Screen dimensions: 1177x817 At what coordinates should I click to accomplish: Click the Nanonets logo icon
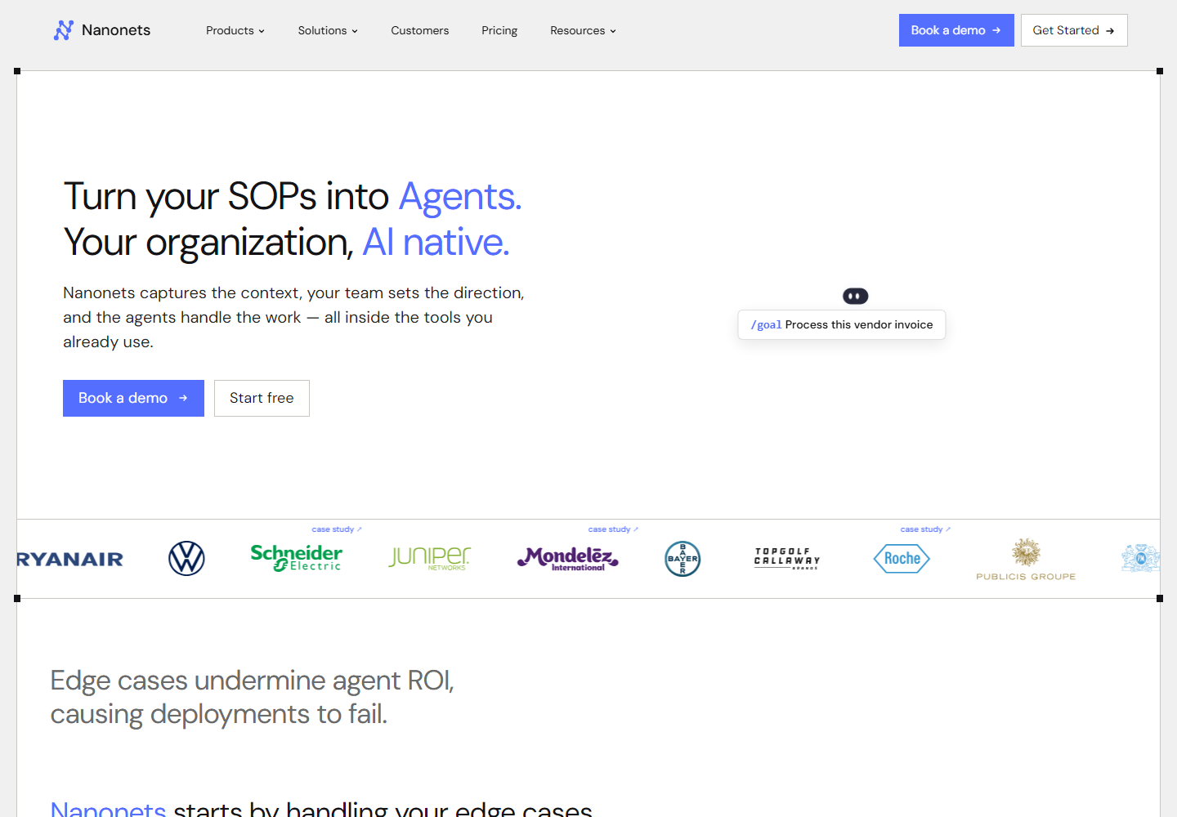coord(64,30)
